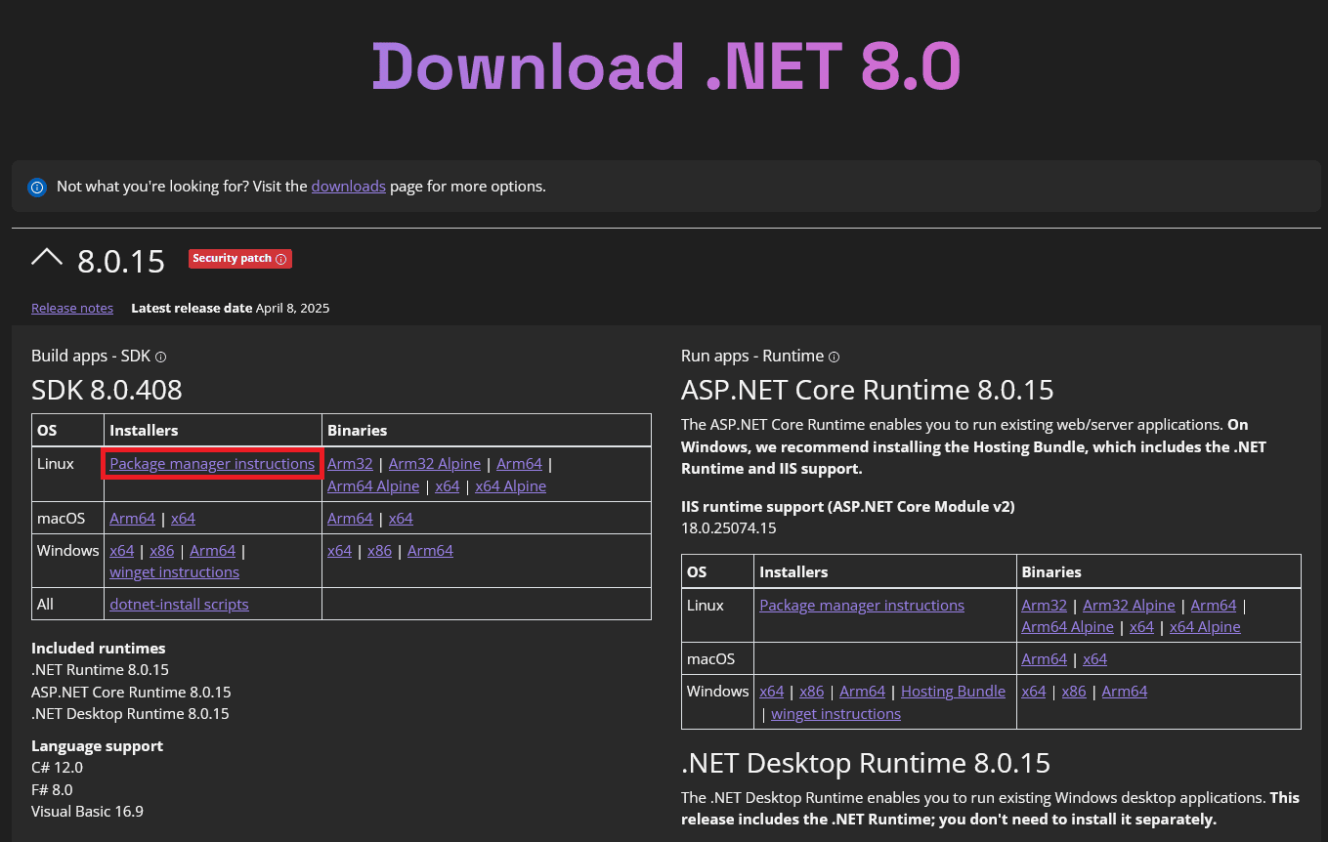The image size is (1328, 842).
Task: Open the Release notes link
Action: tap(72, 308)
